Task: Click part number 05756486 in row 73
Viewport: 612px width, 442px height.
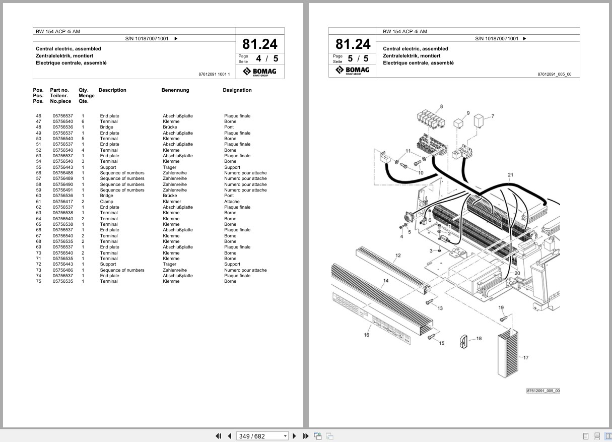Action: click(x=63, y=270)
